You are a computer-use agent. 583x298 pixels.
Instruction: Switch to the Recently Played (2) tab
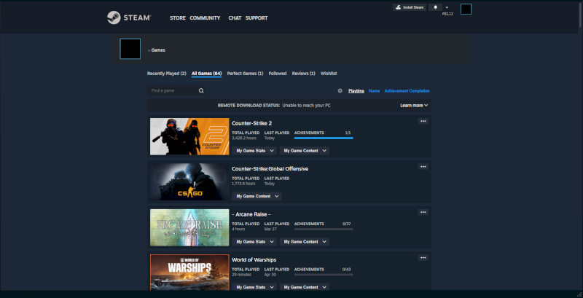(167, 74)
